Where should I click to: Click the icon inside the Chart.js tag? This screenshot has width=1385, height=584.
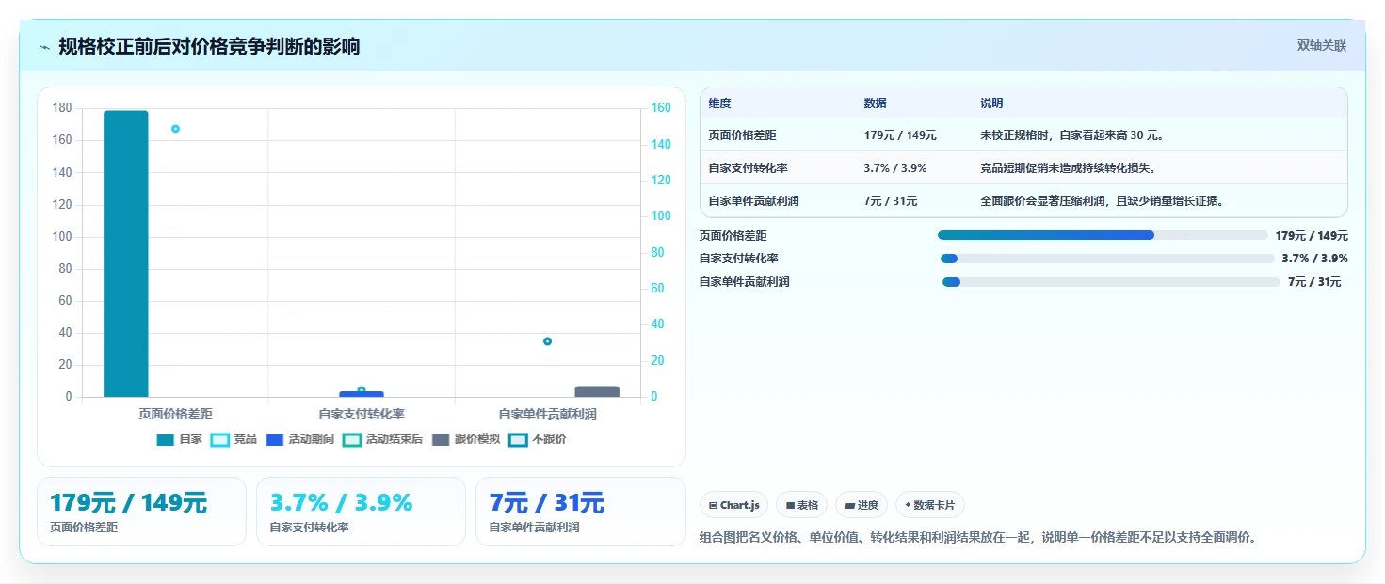tap(714, 505)
